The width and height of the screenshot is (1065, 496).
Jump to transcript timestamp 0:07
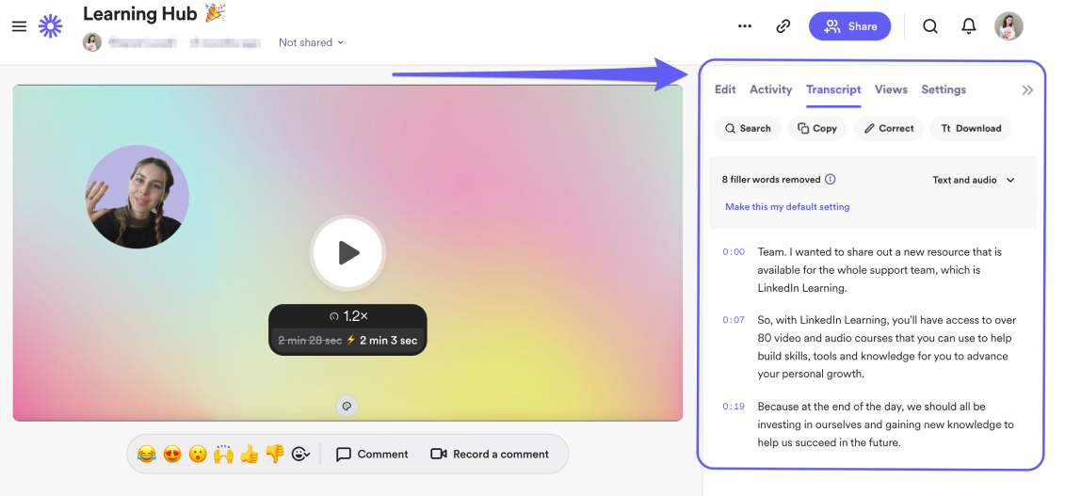coord(734,320)
